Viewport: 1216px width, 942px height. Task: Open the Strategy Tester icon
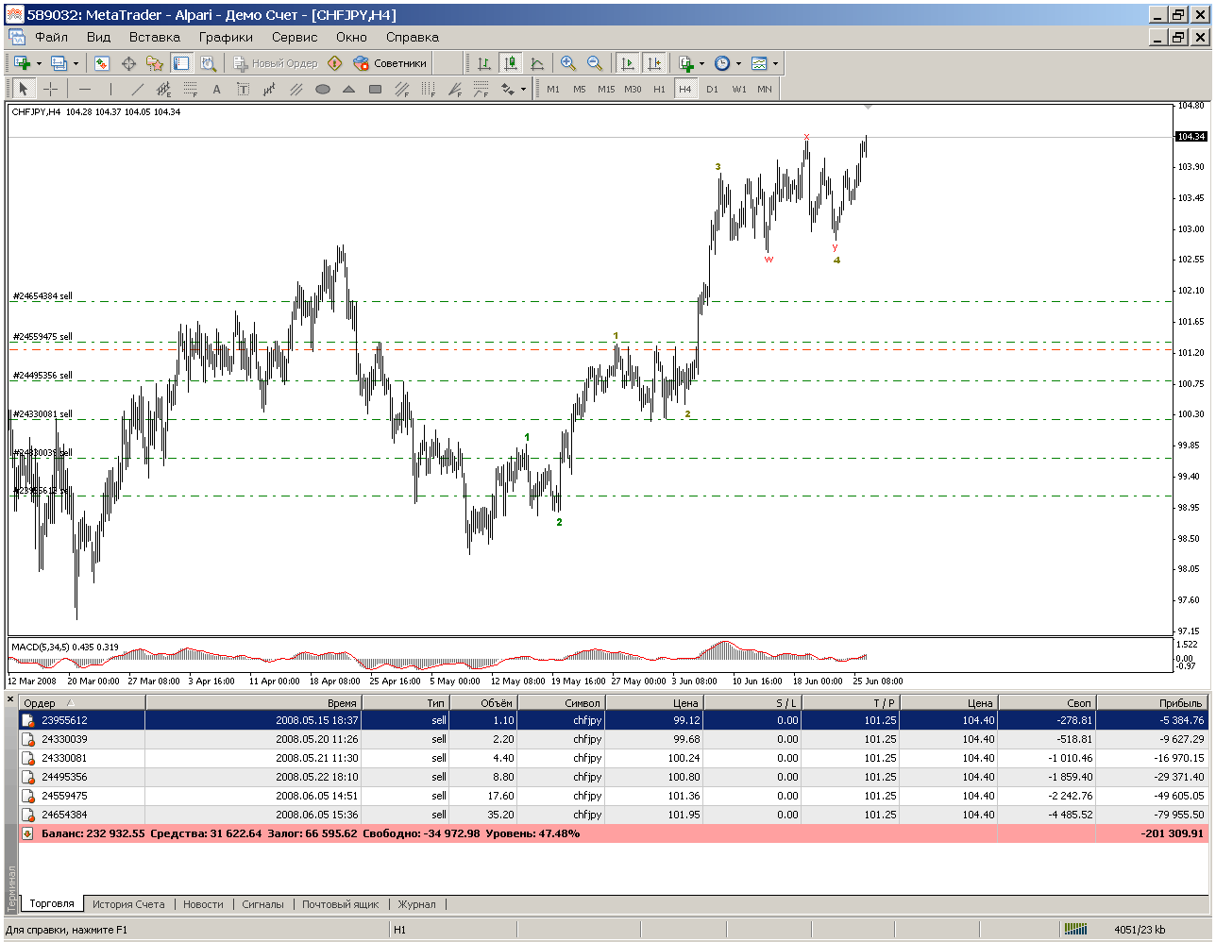pos(208,63)
